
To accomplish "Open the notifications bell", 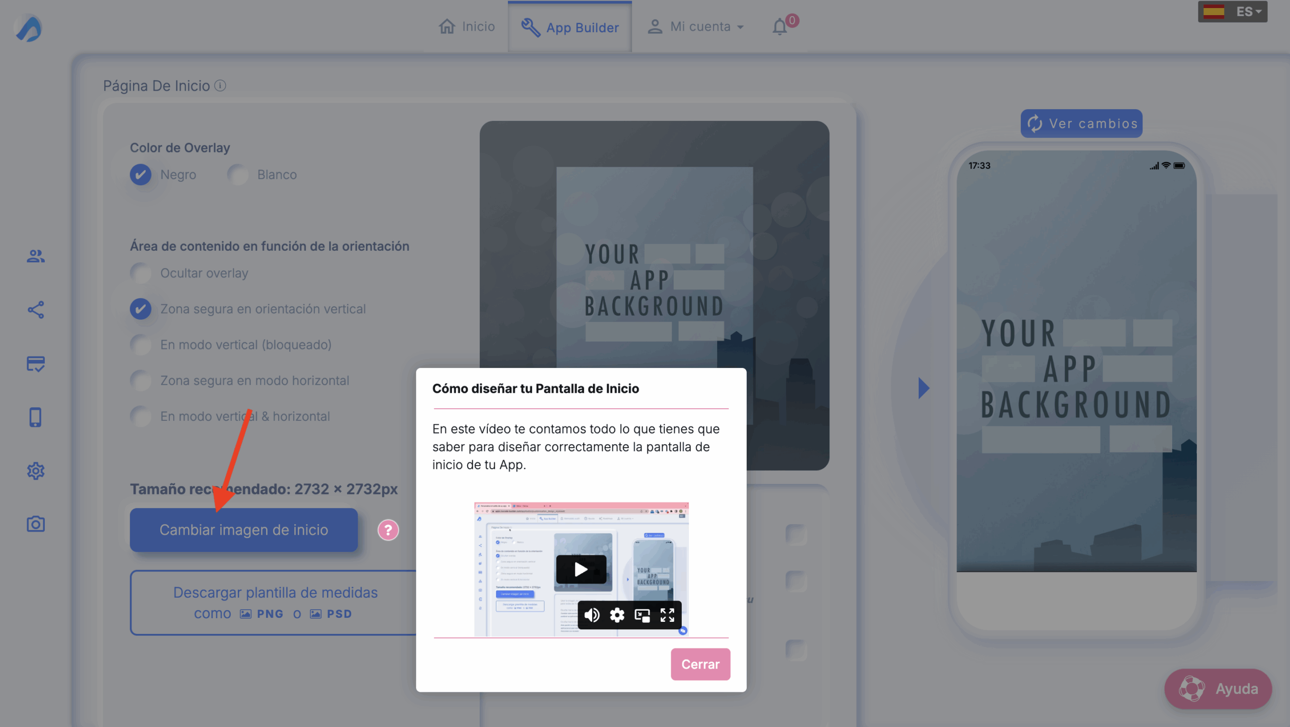I will point(780,26).
